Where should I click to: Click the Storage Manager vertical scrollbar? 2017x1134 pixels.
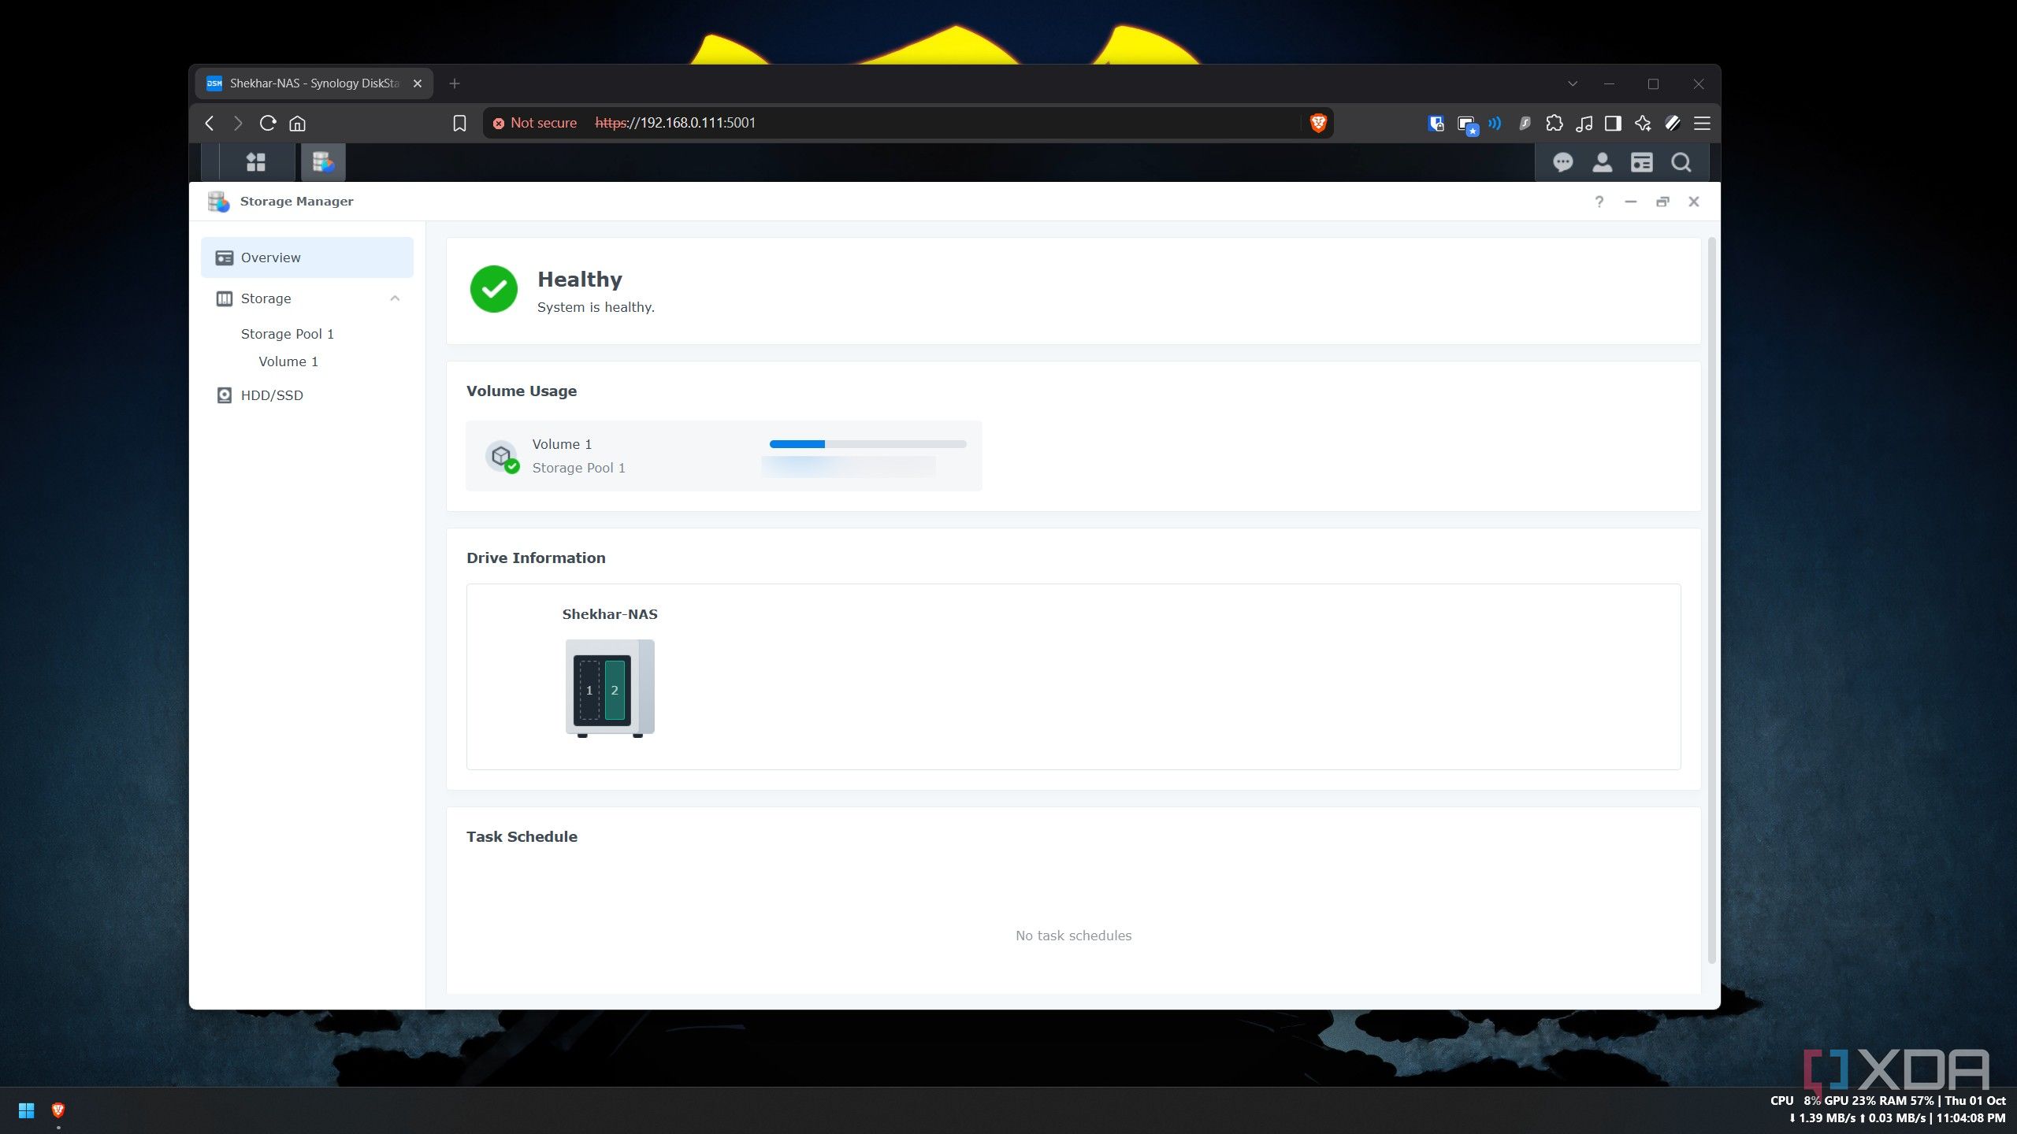[1711, 599]
